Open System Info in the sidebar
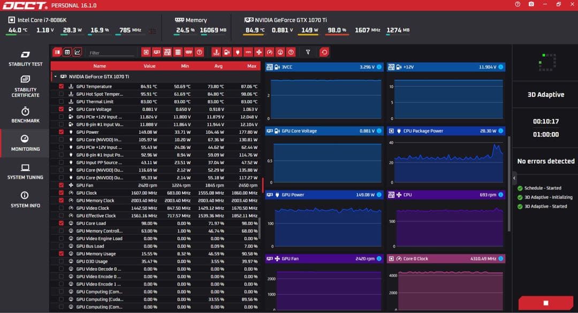 pyautogui.click(x=25, y=200)
